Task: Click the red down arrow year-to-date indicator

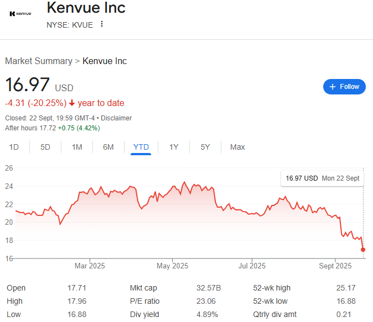Action: (71, 103)
